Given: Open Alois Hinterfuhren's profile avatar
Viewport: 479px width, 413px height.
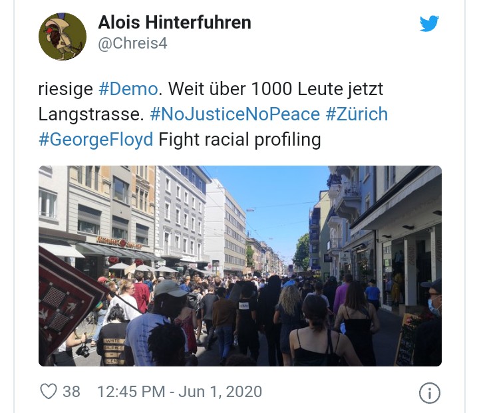Looking at the screenshot, I should coord(63,37).
